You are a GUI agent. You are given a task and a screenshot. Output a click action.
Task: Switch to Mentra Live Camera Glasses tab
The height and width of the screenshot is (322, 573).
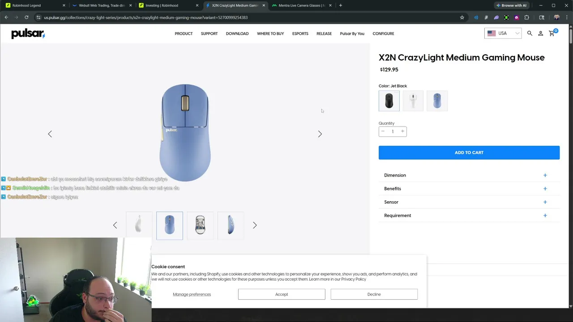[x=301, y=5]
